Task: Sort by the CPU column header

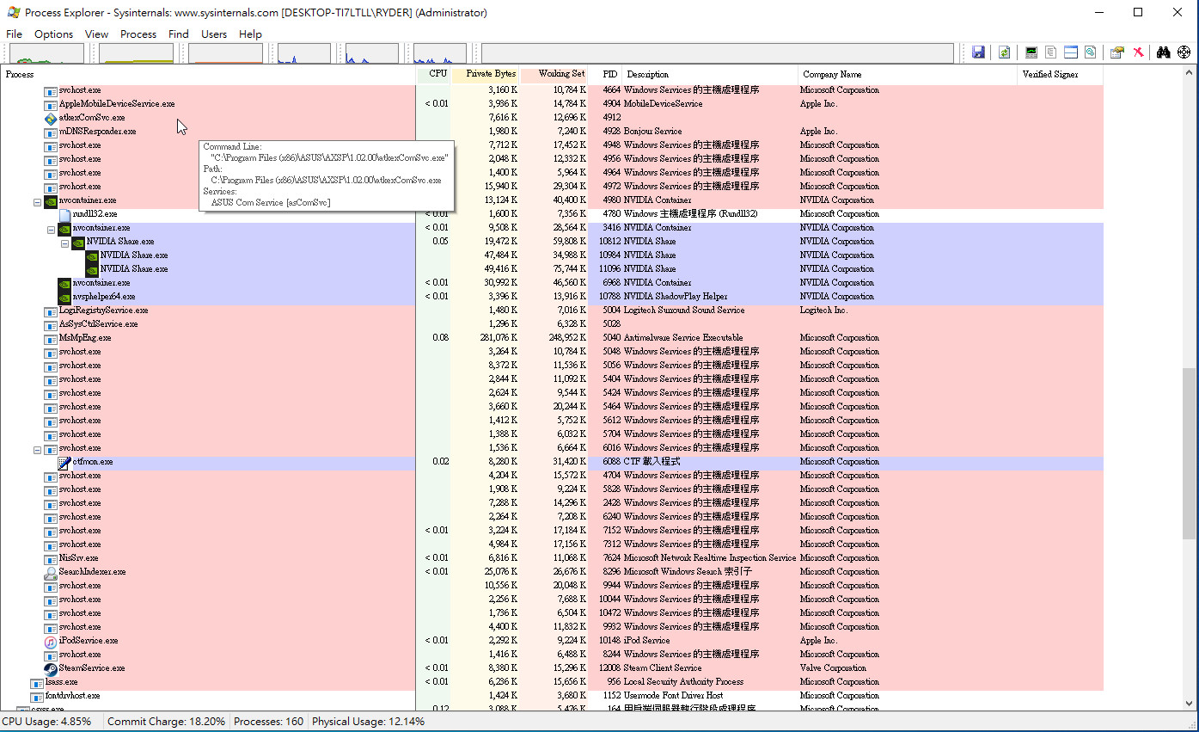Action: (x=433, y=75)
